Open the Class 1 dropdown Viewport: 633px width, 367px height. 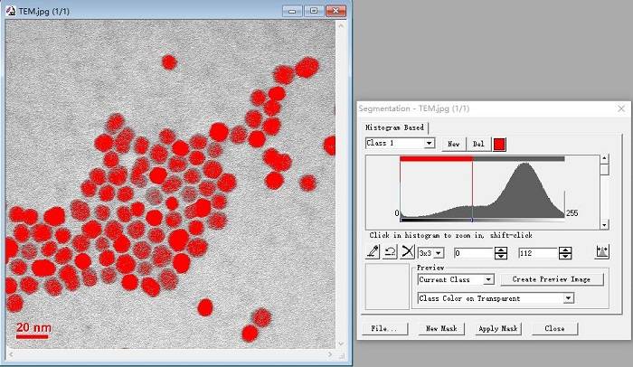pos(430,144)
